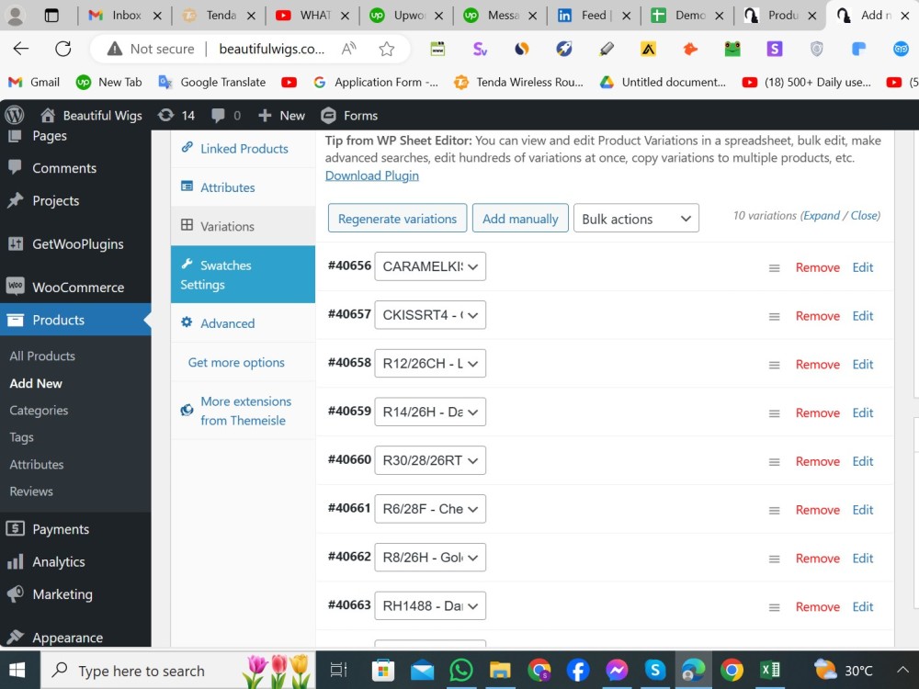
Task: Open Task View on taskbar
Action: click(339, 670)
